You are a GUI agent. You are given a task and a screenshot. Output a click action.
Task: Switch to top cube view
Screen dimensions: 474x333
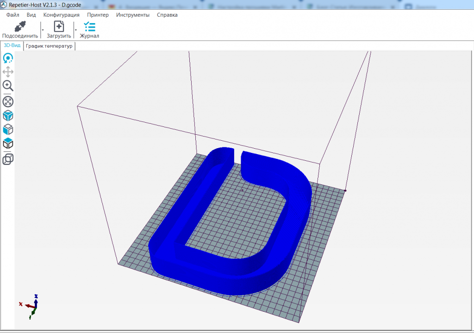pos(8,144)
